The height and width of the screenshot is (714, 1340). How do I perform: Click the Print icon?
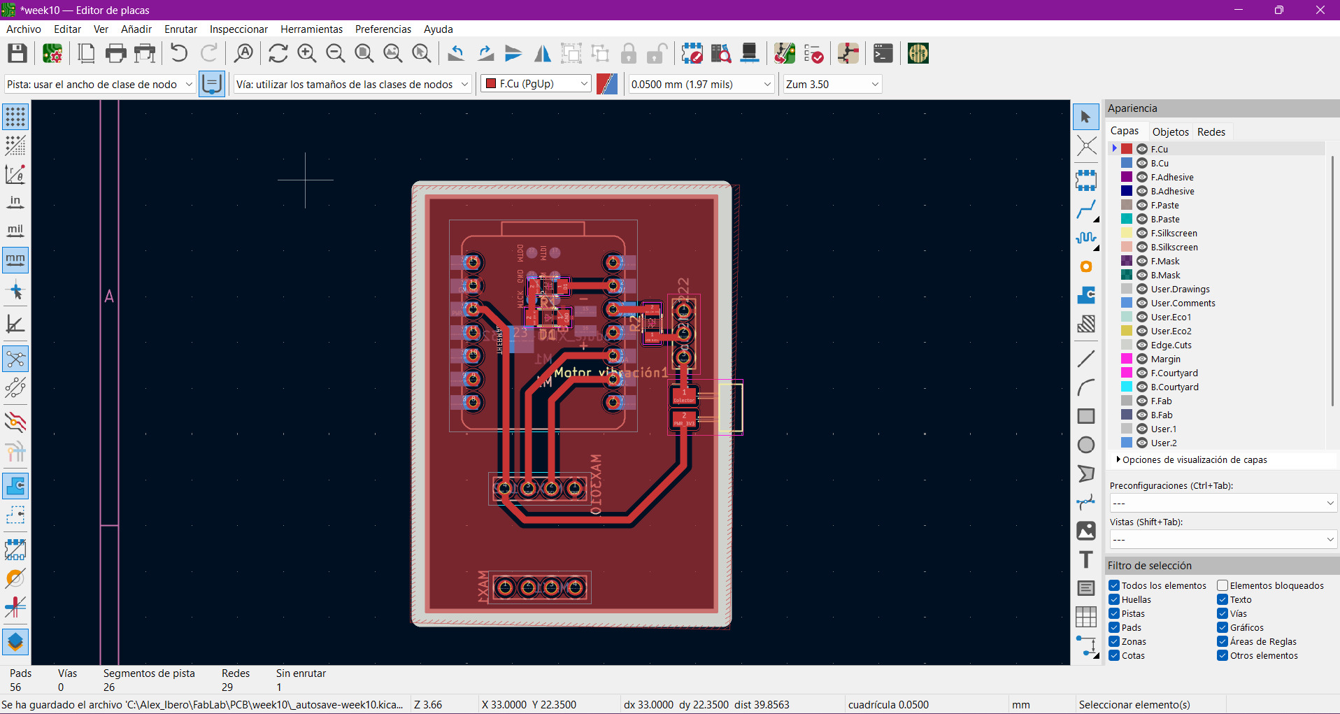[115, 53]
